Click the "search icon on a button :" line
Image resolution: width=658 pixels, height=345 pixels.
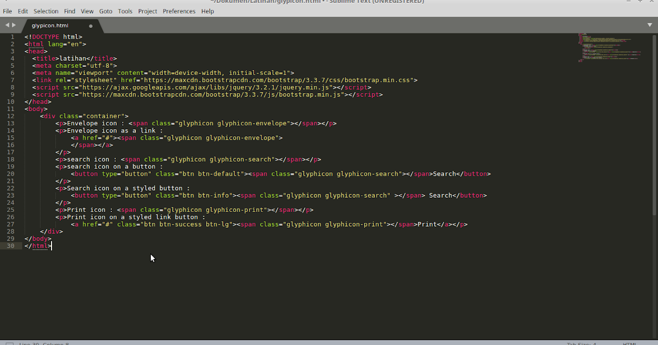[109, 166]
